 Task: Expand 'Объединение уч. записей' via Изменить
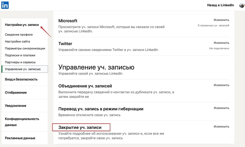coord(221,85)
